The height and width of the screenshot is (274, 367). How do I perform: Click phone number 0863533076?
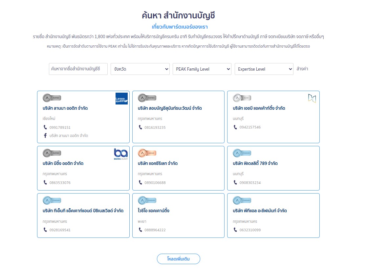tap(60, 183)
